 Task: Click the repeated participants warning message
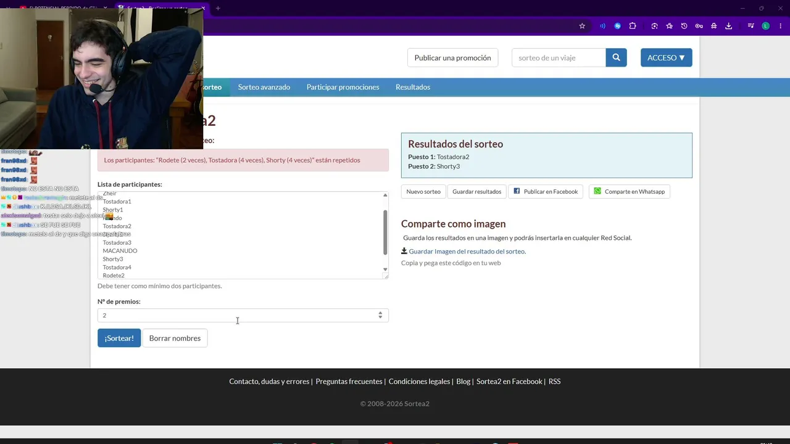243,160
